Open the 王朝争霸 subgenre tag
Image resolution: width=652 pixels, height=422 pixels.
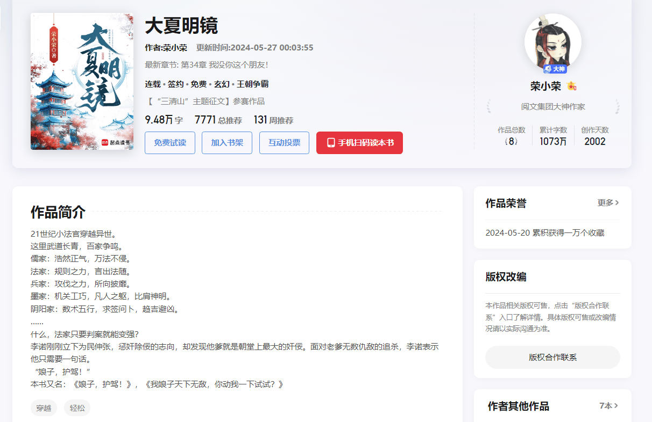253,84
